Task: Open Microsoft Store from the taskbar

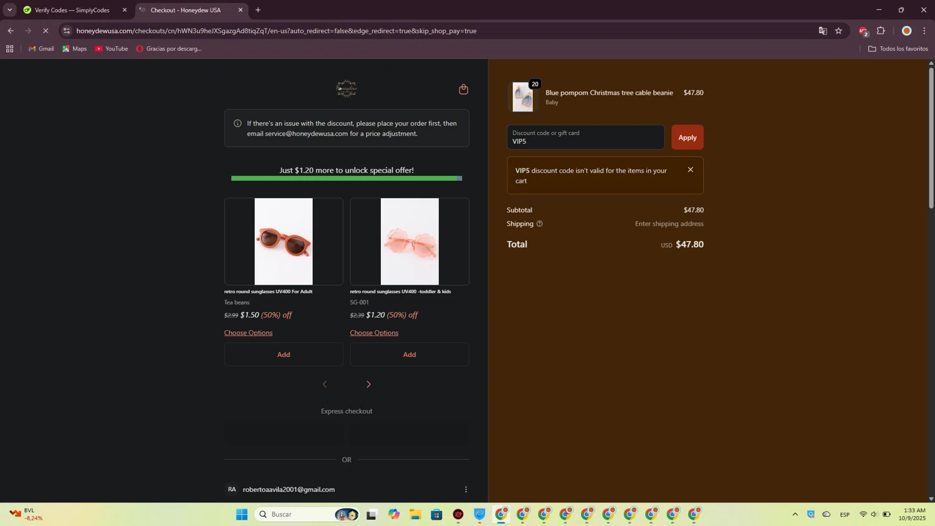Action: (x=437, y=514)
